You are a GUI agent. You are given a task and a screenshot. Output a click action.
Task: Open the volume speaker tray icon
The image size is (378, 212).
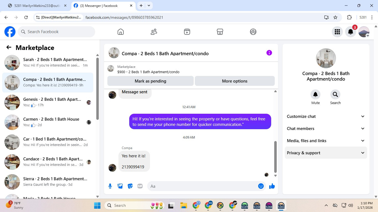[x=351, y=205]
